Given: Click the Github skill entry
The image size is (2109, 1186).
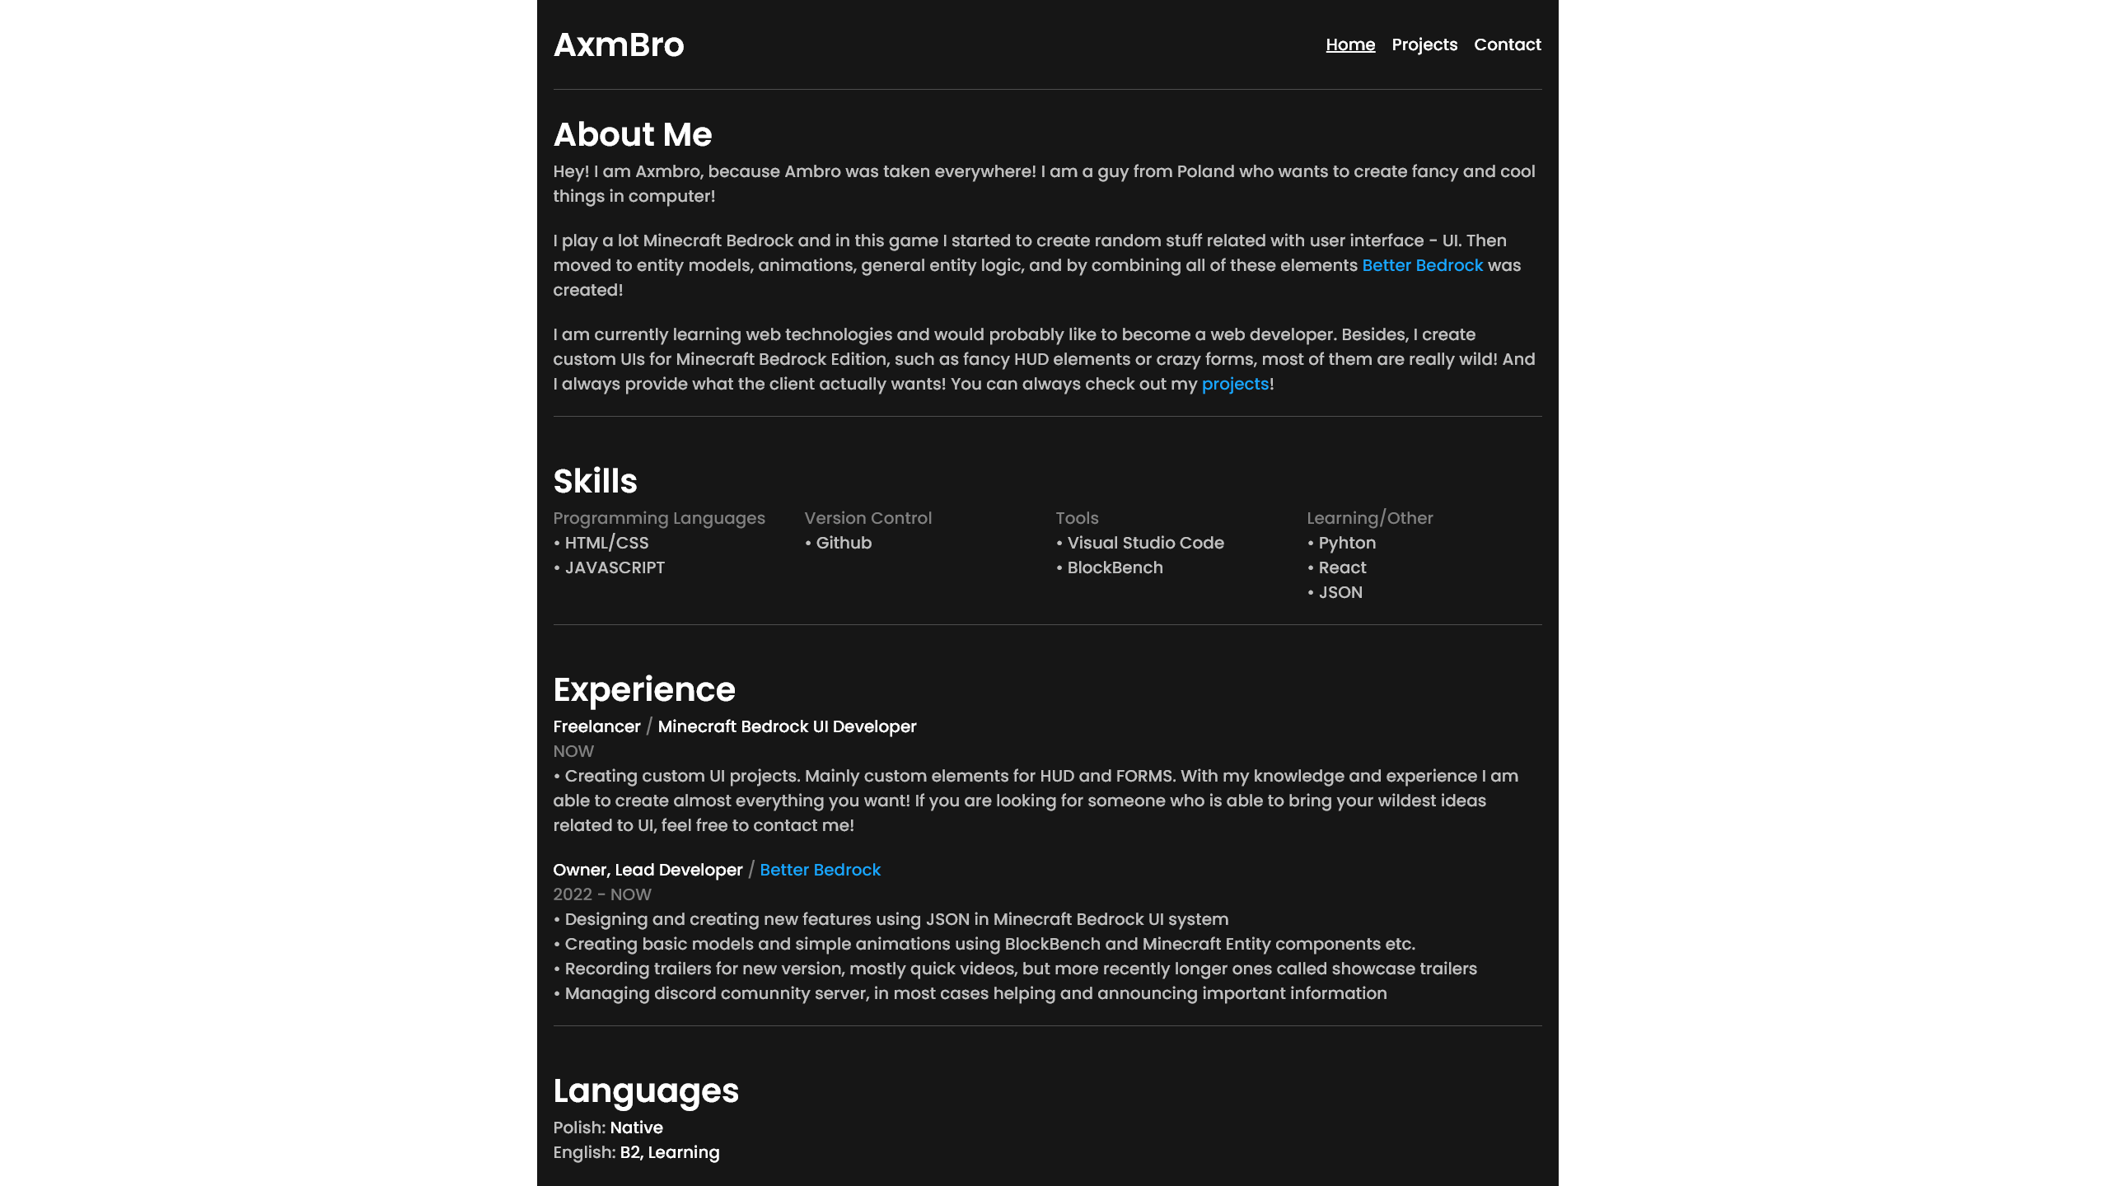Looking at the screenshot, I should tap(839, 543).
